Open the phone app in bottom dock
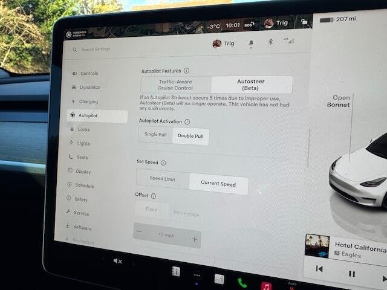This screenshot has height=290, width=387. tap(242, 282)
